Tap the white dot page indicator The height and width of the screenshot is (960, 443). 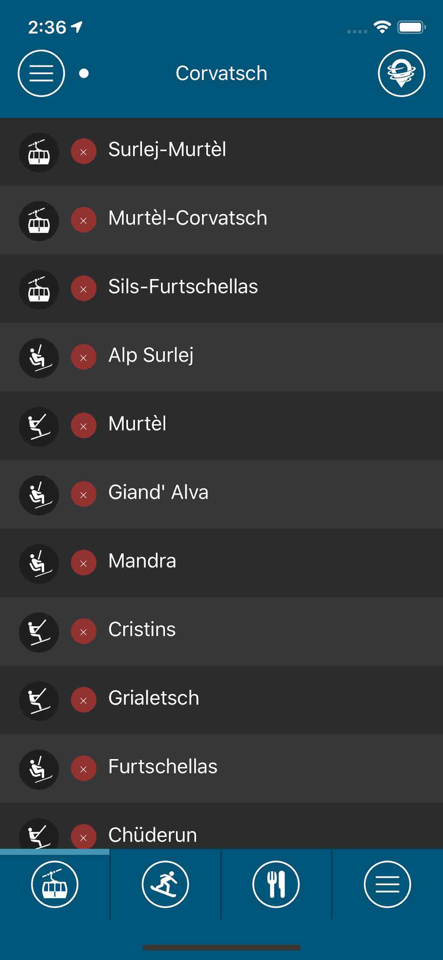(x=84, y=74)
